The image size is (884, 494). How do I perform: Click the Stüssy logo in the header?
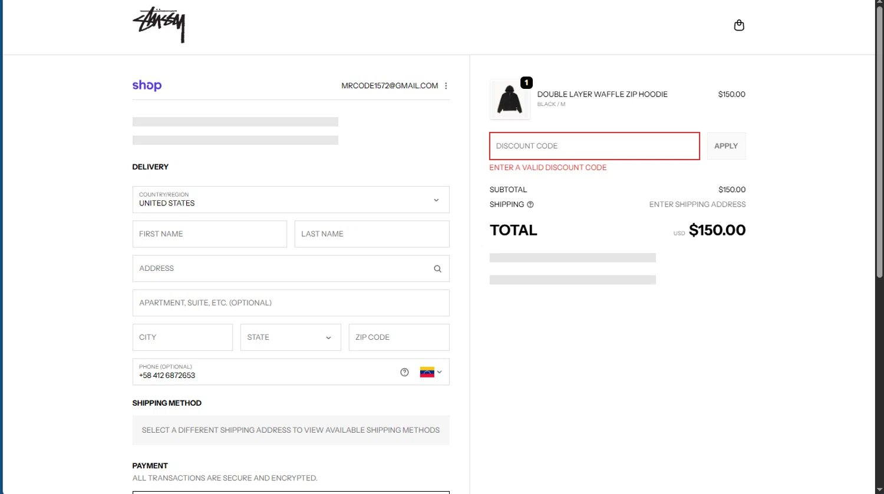point(159,25)
